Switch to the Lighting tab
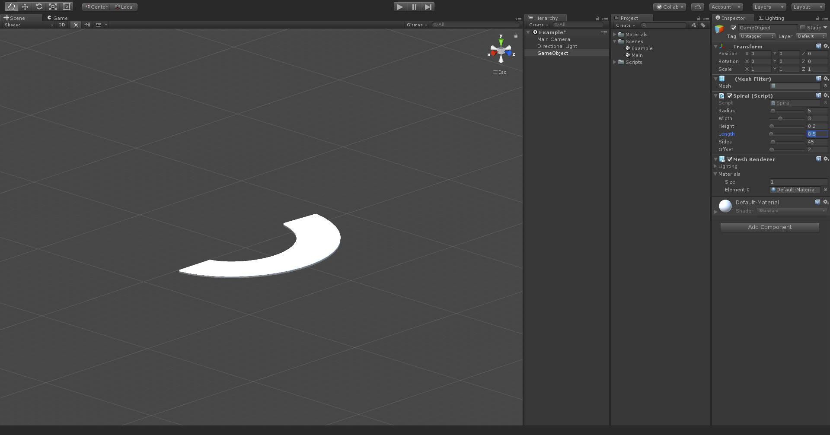The height and width of the screenshot is (435, 830). click(772, 18)
